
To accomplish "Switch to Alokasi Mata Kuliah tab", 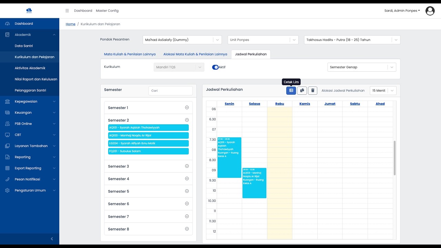I will click(x=195, y=54).
